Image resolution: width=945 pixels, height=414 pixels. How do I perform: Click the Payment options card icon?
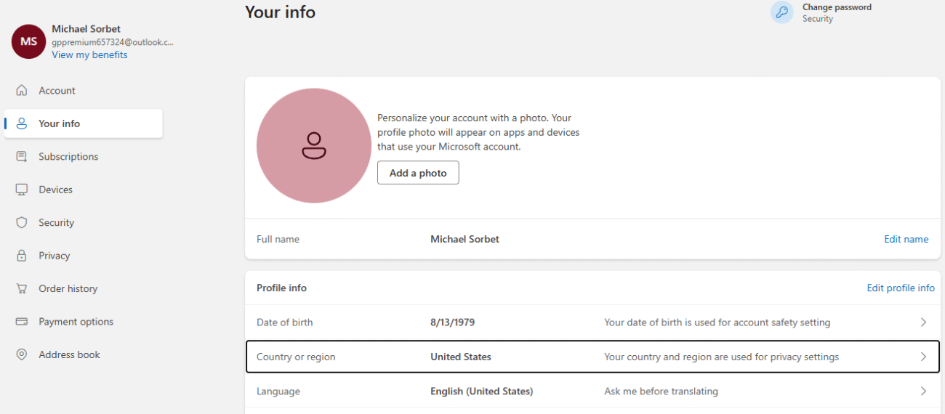[x=22, y=322]
